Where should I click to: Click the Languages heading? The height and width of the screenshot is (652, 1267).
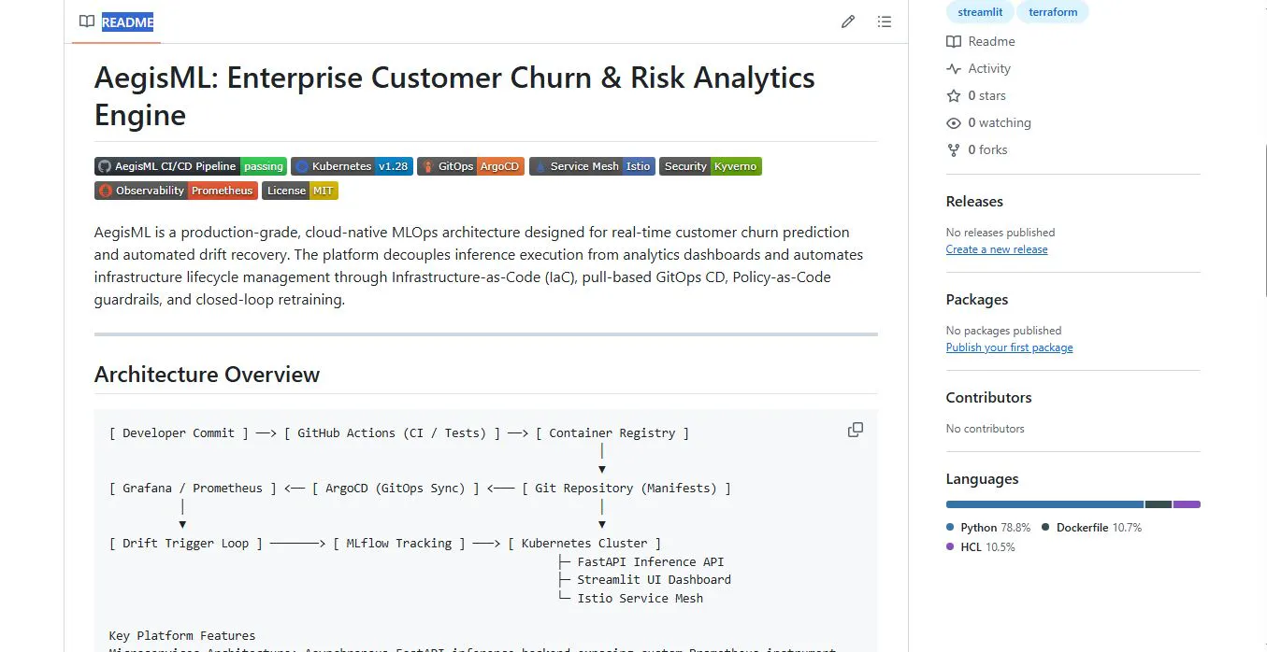click(983, 479)
